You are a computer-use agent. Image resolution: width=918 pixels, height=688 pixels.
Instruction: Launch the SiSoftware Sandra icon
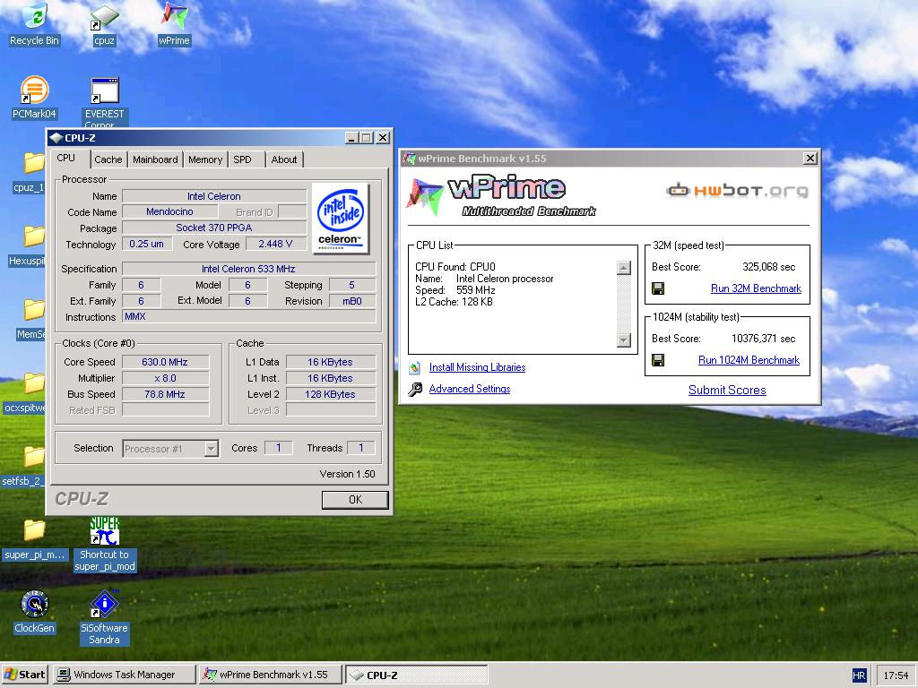point(105,618)
